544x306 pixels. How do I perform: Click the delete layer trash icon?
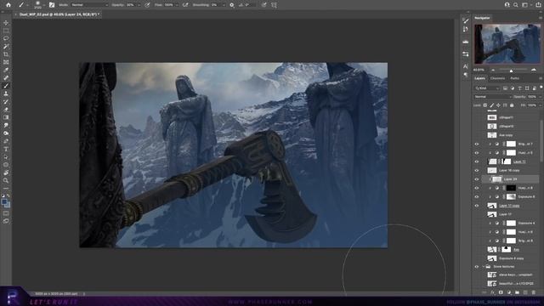point(534,292)
